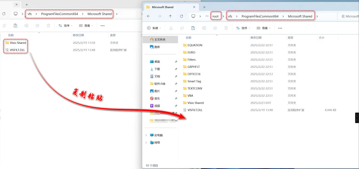Image resolution: width=359 pixels, height=169 pixels.
Task: Open the 排序 dropdown in right window
Action: coord(243,28)
